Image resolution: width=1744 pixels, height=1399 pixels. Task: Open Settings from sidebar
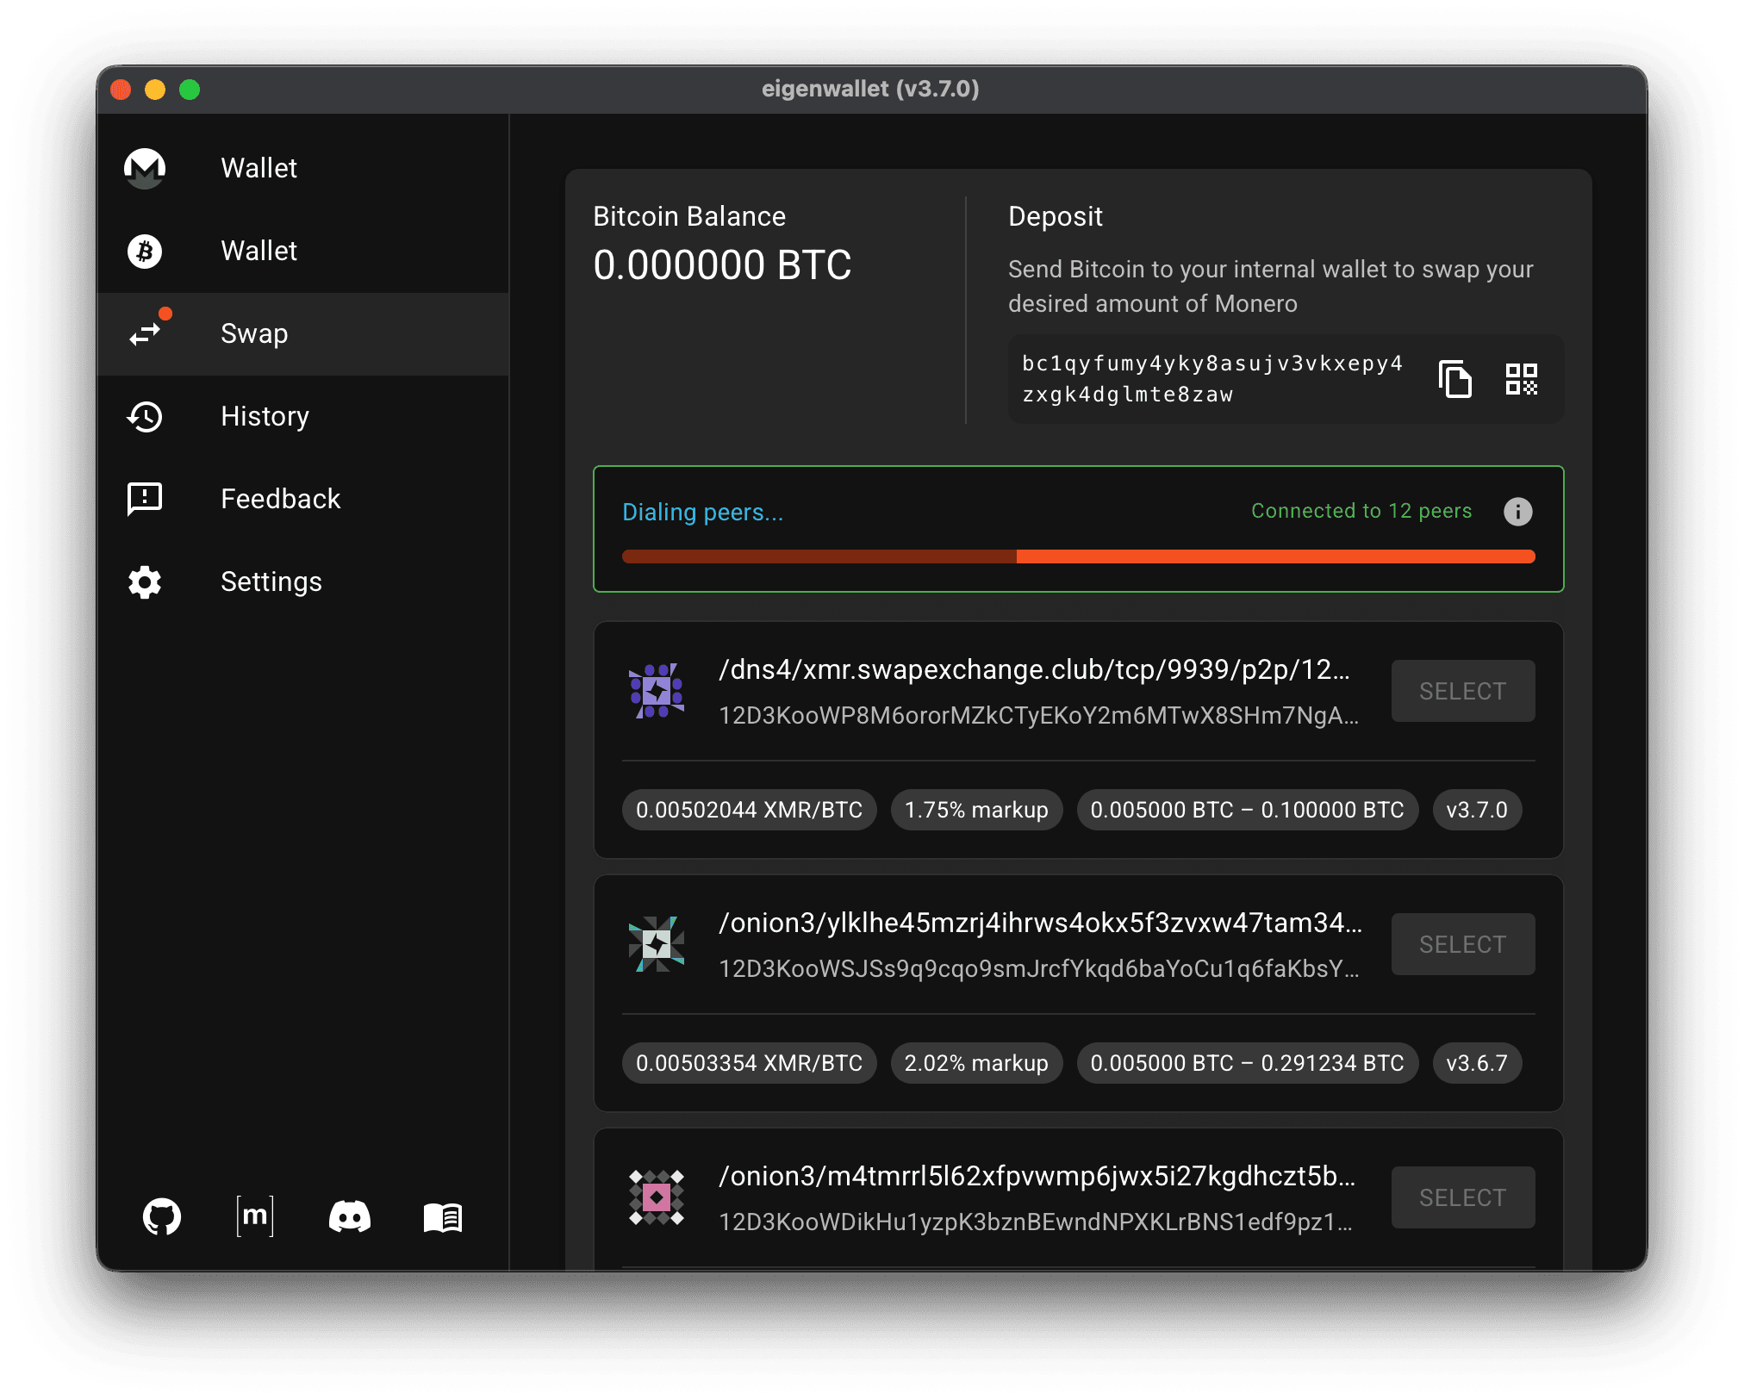(x=271, y=581)
